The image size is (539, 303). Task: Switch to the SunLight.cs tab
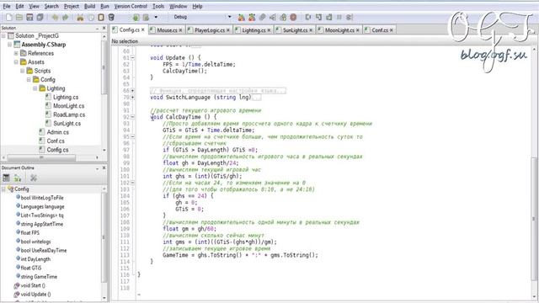point(295,30)
